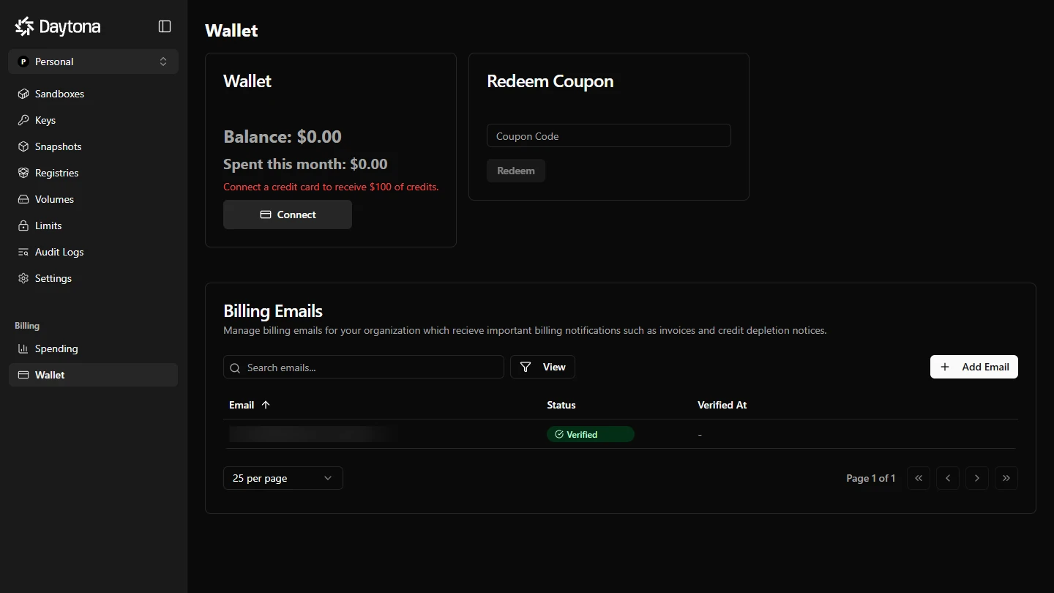1054x593 pixels.
Task: Collapse the sidebar with the panel icon
Action: pyautogui.click(x=165, y=26)
